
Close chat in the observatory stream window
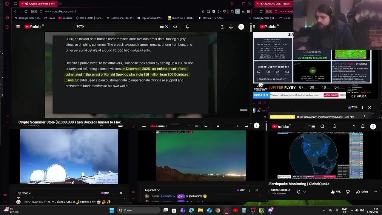coord(121,193)
